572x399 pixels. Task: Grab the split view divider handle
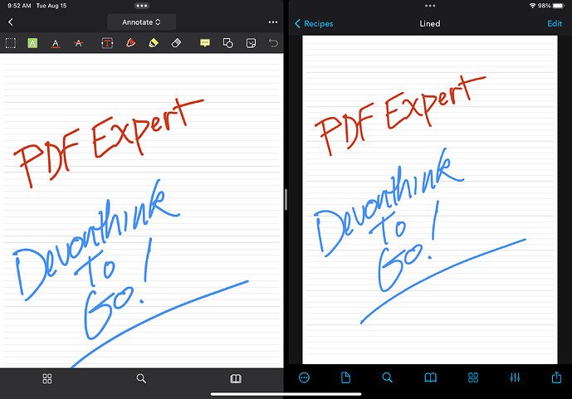pyautogui.click(x=286, y=200)
